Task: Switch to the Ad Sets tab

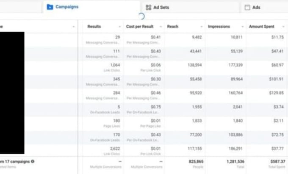Action: tap(190, 7)
